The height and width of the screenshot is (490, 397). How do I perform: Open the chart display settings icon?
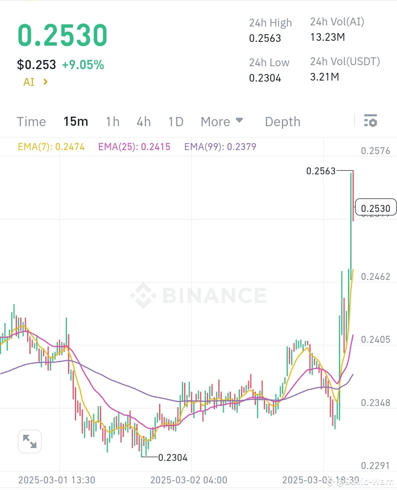click(x=371, y=121)
